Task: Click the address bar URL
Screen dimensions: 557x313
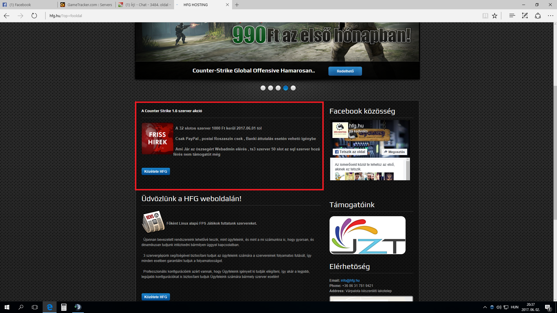Action: [66, 16]
